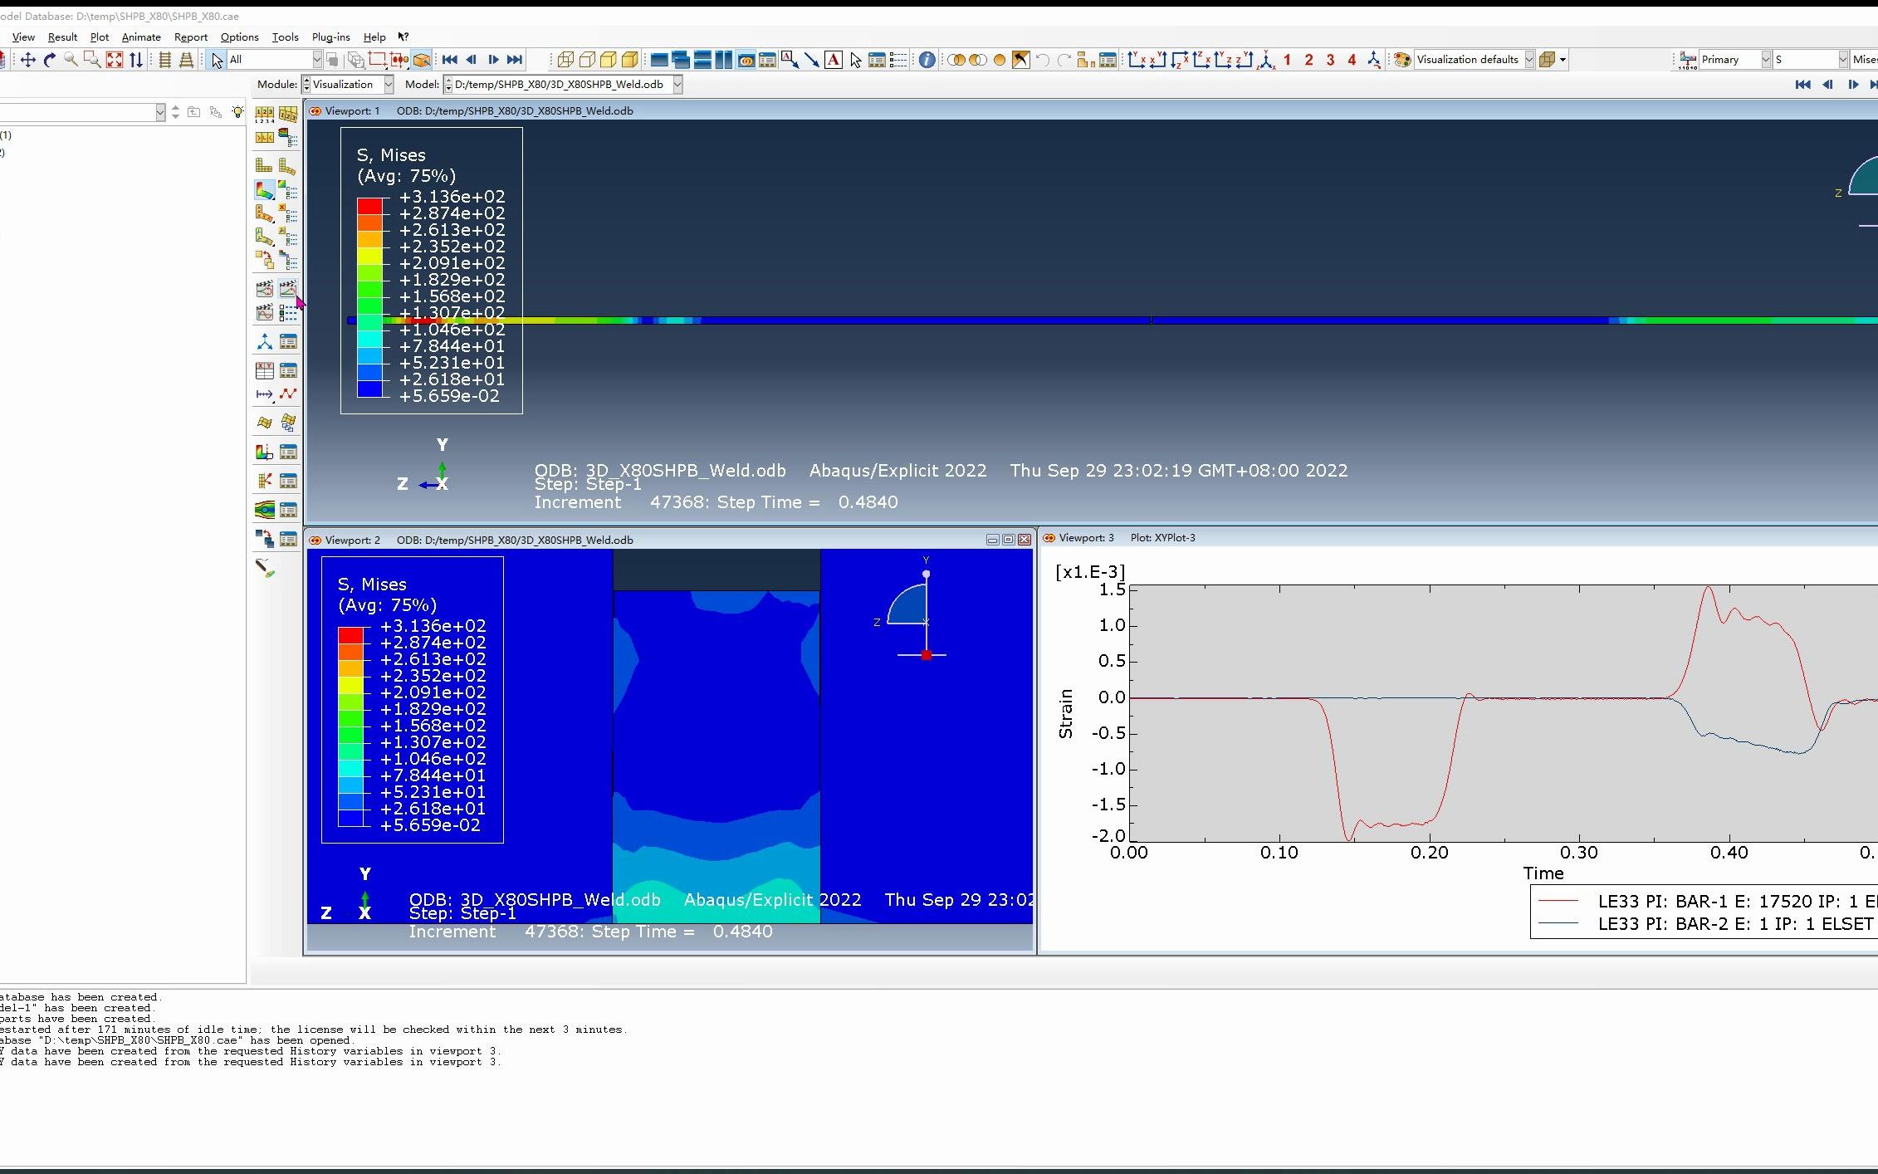This screenshot has height=1174, width=1878.
Task: Open the Plot menu
Action: tap(100, 37)
